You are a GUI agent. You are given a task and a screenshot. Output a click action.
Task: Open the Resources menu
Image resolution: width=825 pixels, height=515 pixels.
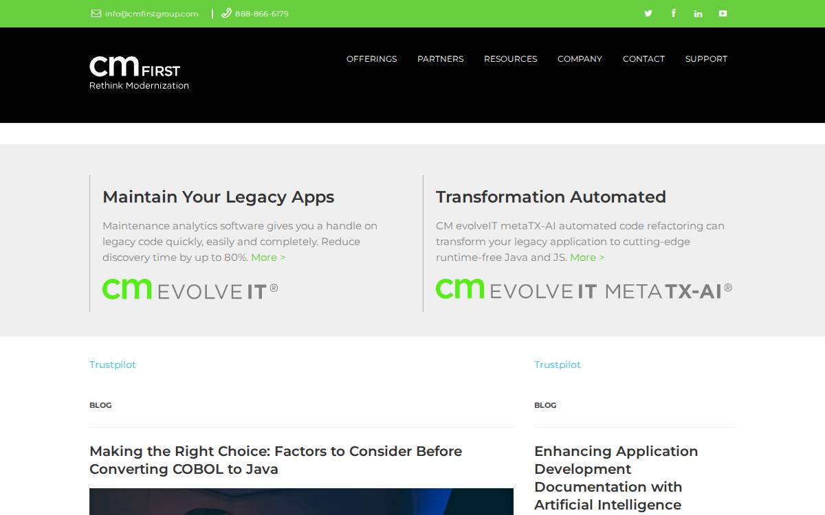[x=510, y=59]
